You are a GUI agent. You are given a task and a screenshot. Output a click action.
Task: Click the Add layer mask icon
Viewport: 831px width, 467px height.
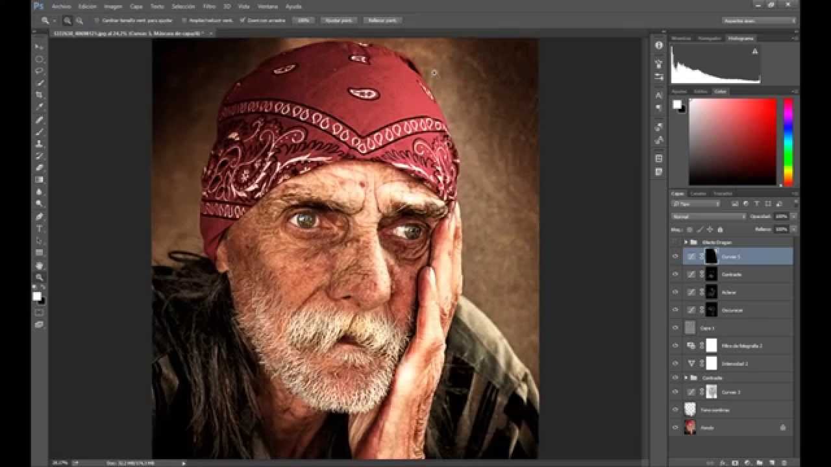pos(734,463)
